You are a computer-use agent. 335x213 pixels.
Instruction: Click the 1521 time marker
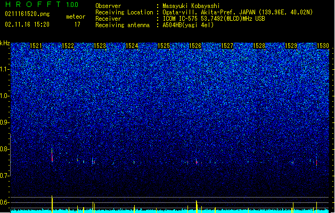[36, 46]
